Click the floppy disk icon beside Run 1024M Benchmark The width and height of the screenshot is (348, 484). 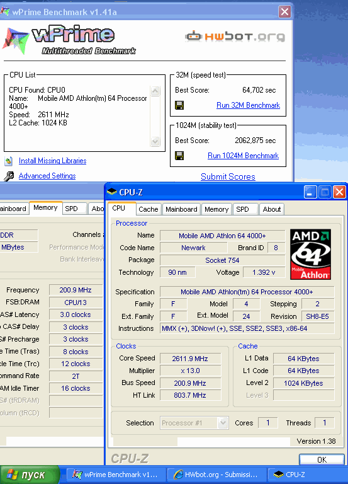pos(179,156)
